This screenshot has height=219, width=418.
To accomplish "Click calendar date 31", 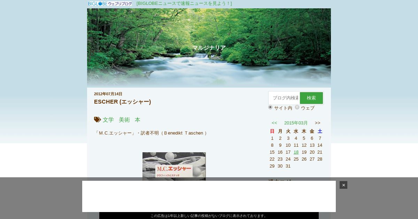I will coord(288,166).
